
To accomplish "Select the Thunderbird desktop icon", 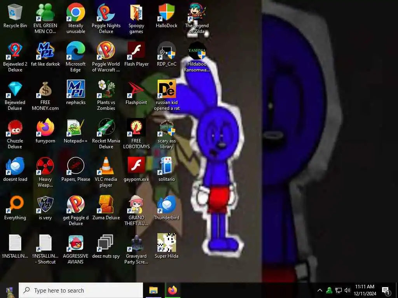I will [x=166, y=204].
